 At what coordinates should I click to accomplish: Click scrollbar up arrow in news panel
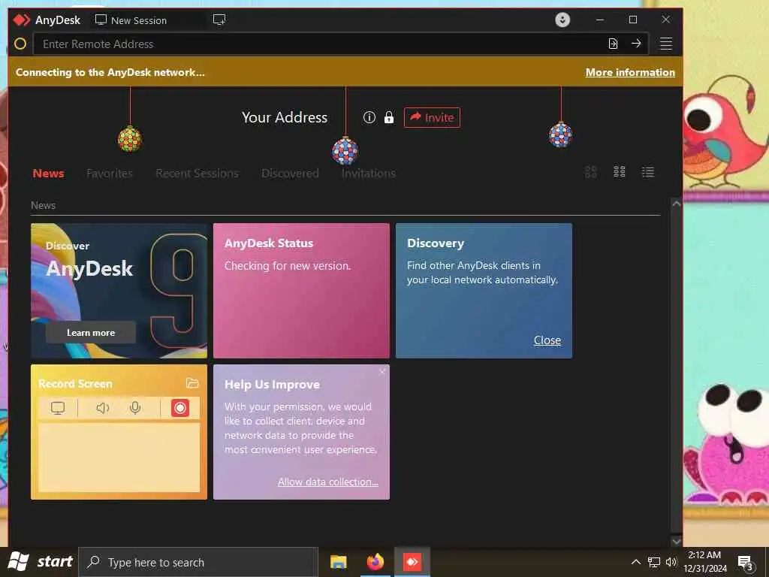[x=677, y=204]
